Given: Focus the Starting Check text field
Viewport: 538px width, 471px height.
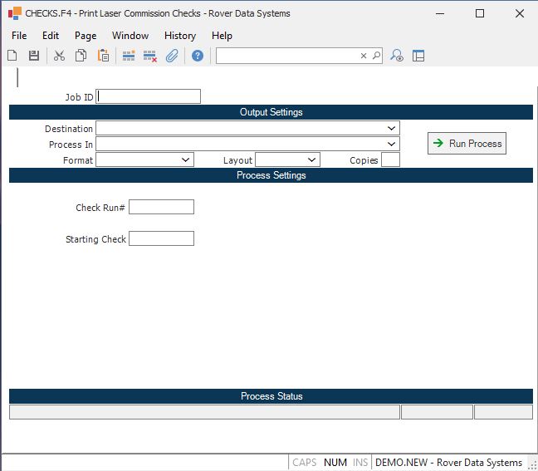Looking at the screenshot, I should tap(161, 238).
